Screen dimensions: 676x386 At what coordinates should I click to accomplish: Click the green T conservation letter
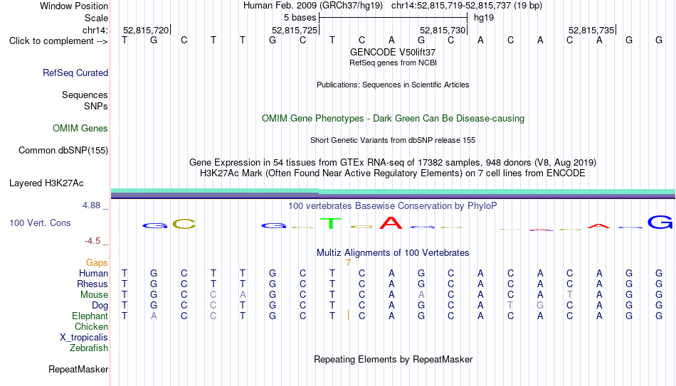331,223
